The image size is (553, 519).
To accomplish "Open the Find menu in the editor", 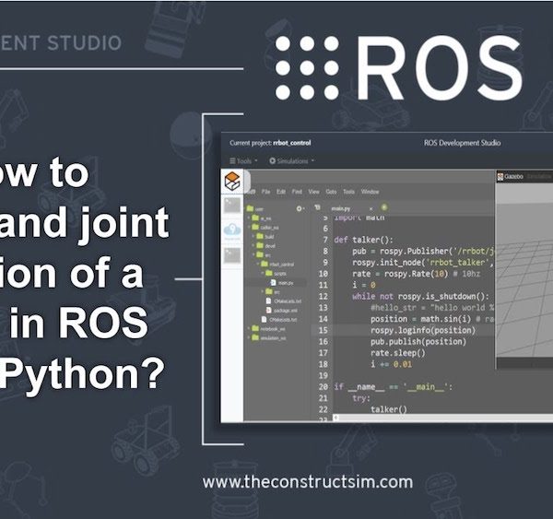I will pyautogui.click(x=297, y=192).
